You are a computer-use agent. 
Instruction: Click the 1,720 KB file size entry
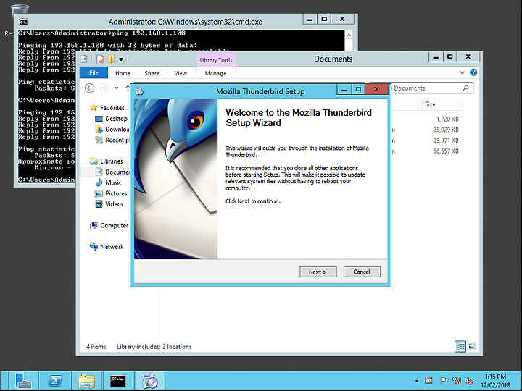click(447, 119)
